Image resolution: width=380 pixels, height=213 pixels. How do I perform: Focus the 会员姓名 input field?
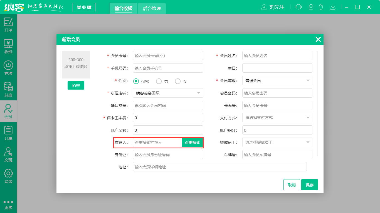277,55
